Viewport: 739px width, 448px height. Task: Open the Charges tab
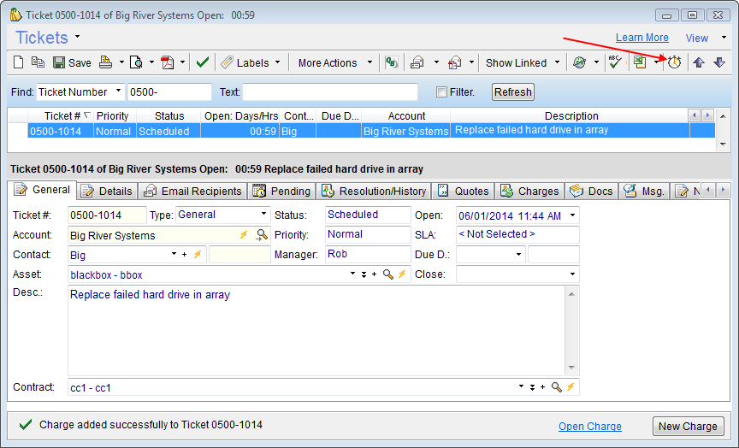pos(529,191)
